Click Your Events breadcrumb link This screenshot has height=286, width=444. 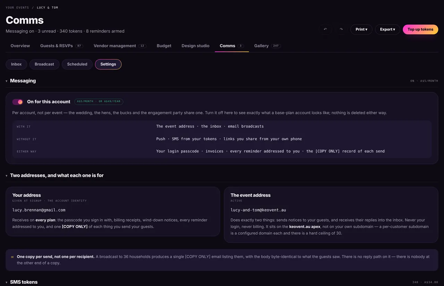[17, 8]
